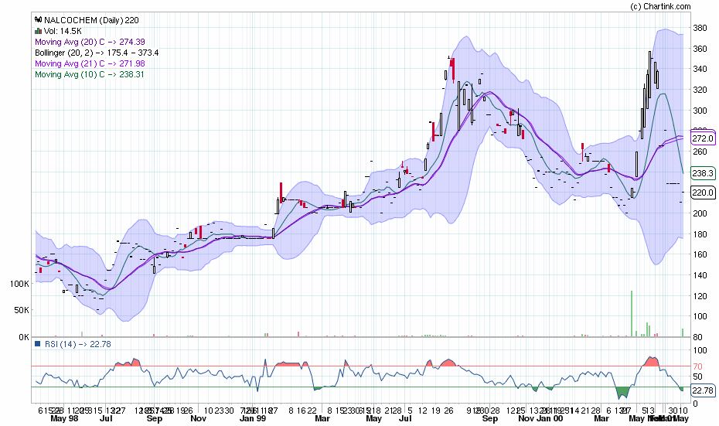Click the Vol: 14.5K legend text
The width and height of the screenshot is (719, 426).
[63, 31]
